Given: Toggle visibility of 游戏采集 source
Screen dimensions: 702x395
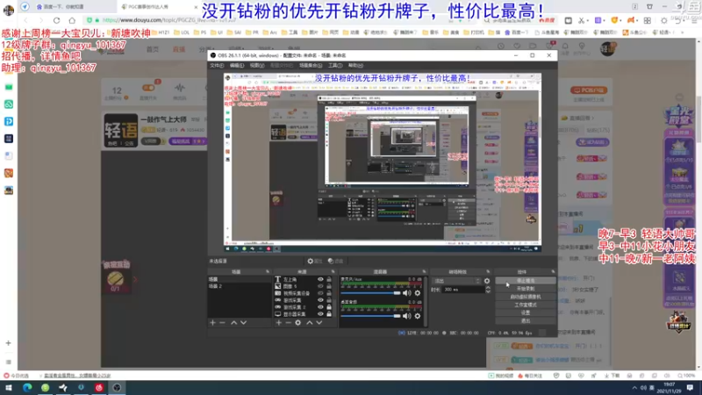Looking at the screenshot, I should point(320,300).
